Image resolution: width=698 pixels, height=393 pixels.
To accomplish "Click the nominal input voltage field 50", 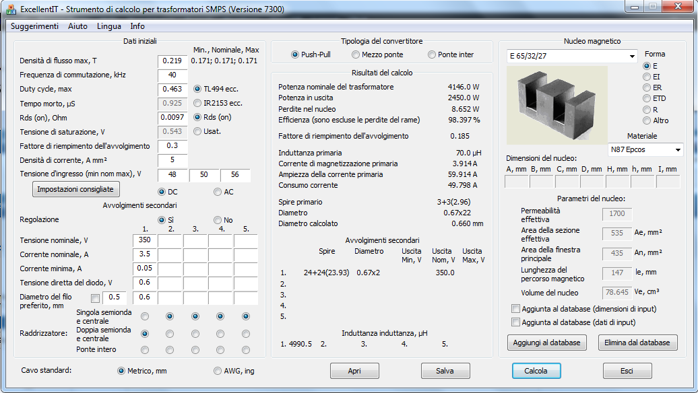I will 204,175.
